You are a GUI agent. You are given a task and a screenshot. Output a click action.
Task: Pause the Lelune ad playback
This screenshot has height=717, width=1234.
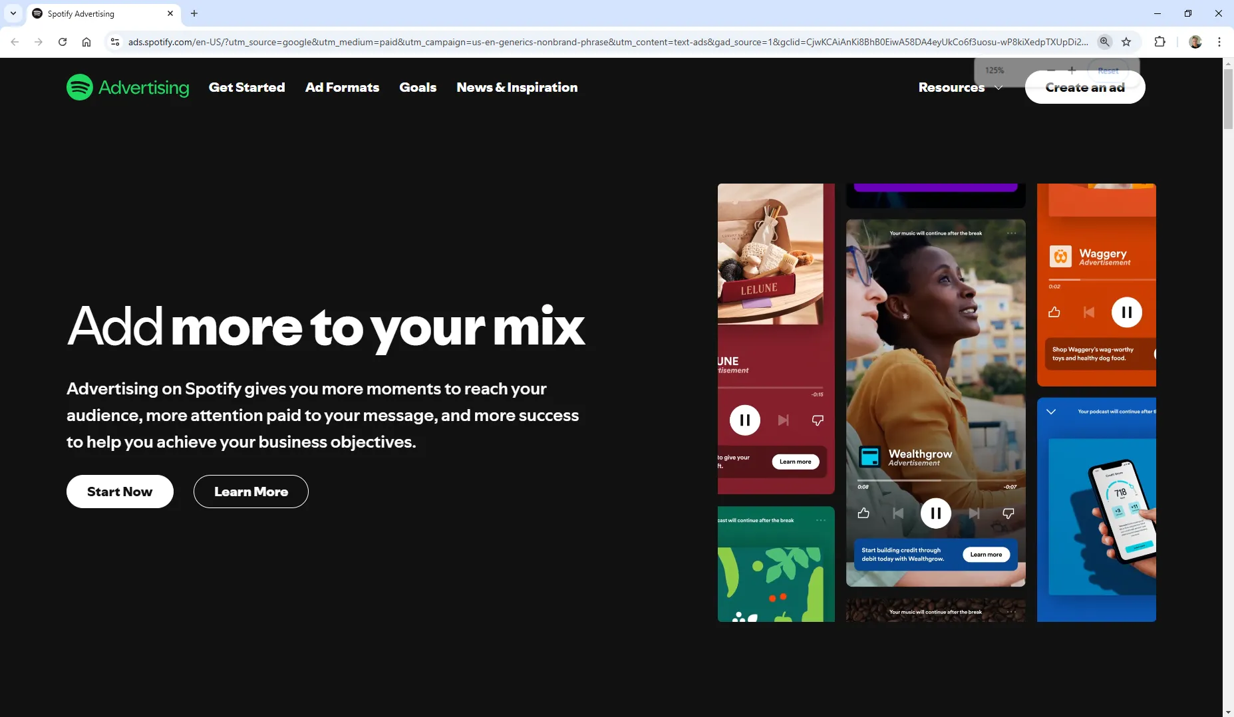745,420
